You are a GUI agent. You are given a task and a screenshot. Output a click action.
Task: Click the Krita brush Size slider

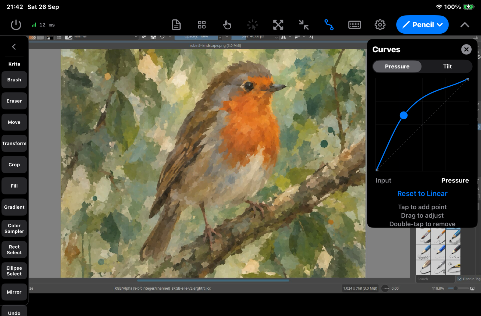255,37
